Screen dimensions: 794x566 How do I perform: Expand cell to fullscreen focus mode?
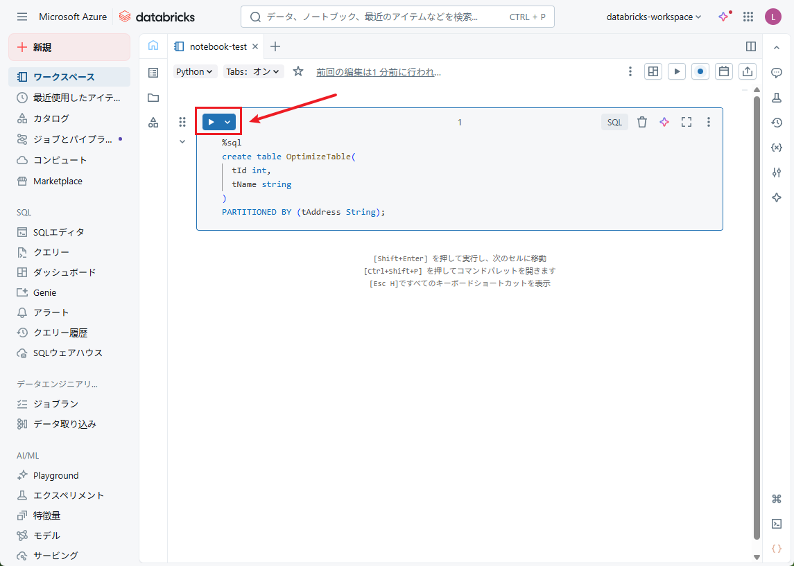[x=687, y=122]
